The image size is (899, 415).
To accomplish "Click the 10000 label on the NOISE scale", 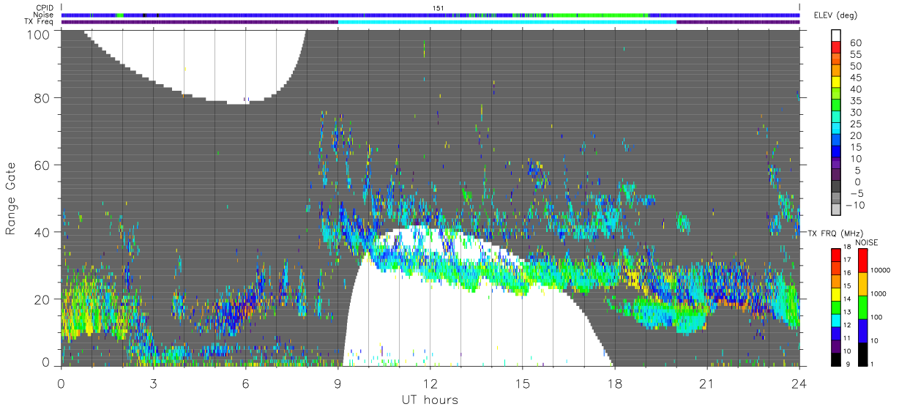I will 879,272.
